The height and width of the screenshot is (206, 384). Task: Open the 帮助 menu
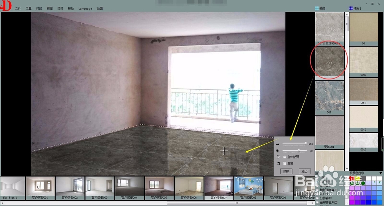coord(71,8)
